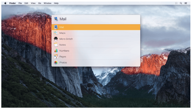Click the launcher field showing "Mail"
Screen dimensions: 192x109
96,19
